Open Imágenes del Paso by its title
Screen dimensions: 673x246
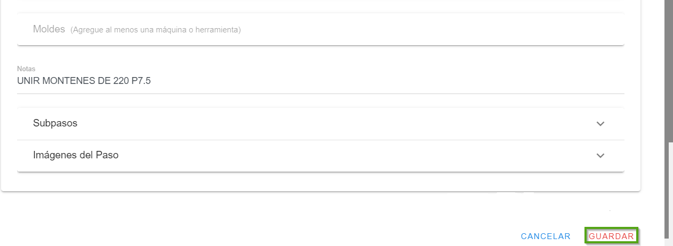point(76,155)
